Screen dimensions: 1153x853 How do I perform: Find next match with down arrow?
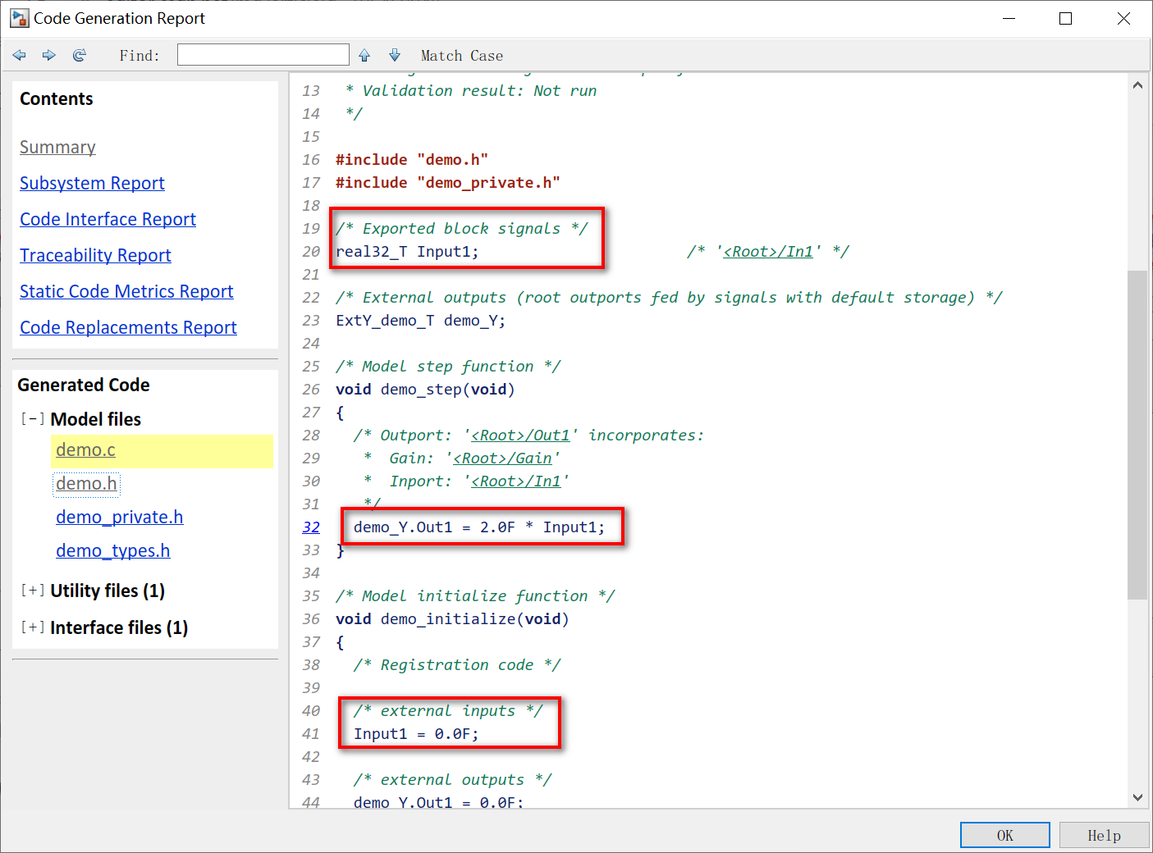point(395,55)
